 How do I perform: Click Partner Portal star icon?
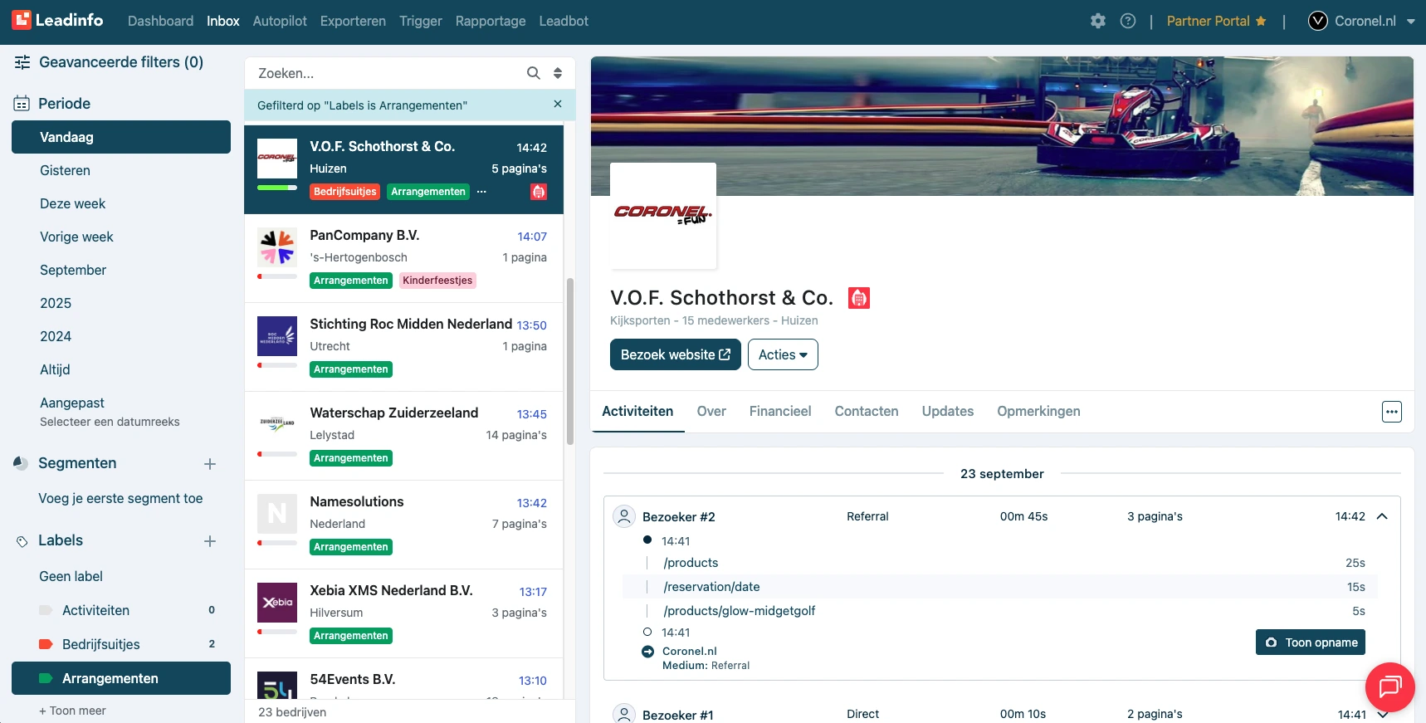[x=1261, y=21]
